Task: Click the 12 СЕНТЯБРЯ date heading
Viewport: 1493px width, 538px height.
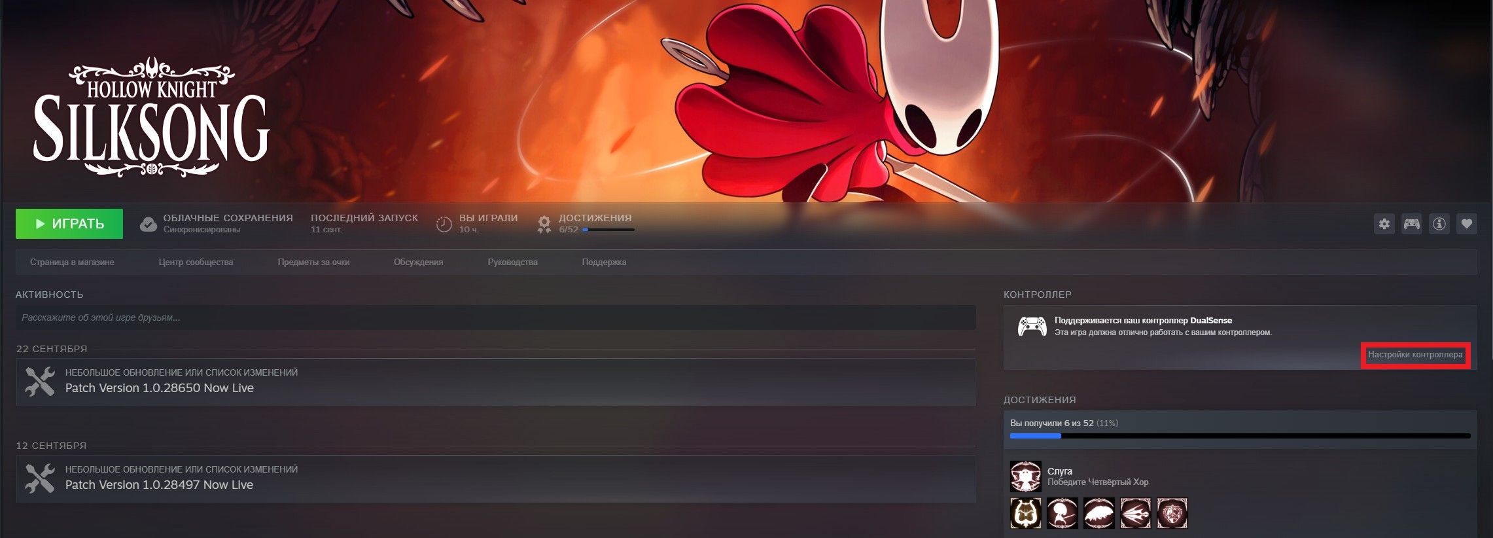Action: [x=51, y=446]
